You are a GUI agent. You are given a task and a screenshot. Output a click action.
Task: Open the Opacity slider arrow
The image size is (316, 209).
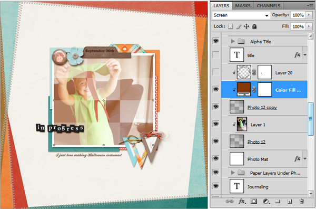309,15
